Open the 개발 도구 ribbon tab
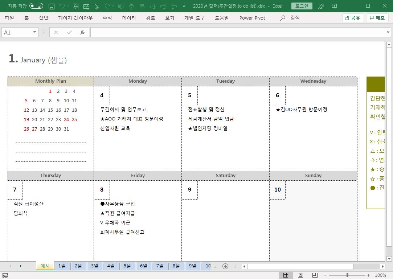 tap(195, 18)
